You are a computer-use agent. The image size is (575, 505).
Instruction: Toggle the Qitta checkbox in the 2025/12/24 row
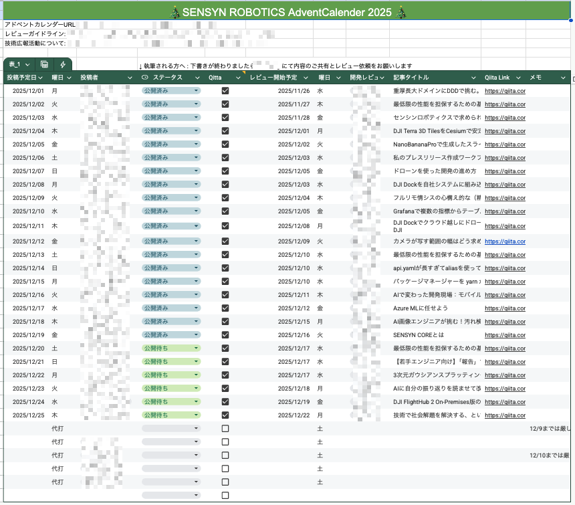click(225, 401)
